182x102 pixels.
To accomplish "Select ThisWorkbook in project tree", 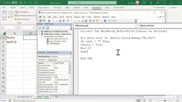I will tap(55, 44).
